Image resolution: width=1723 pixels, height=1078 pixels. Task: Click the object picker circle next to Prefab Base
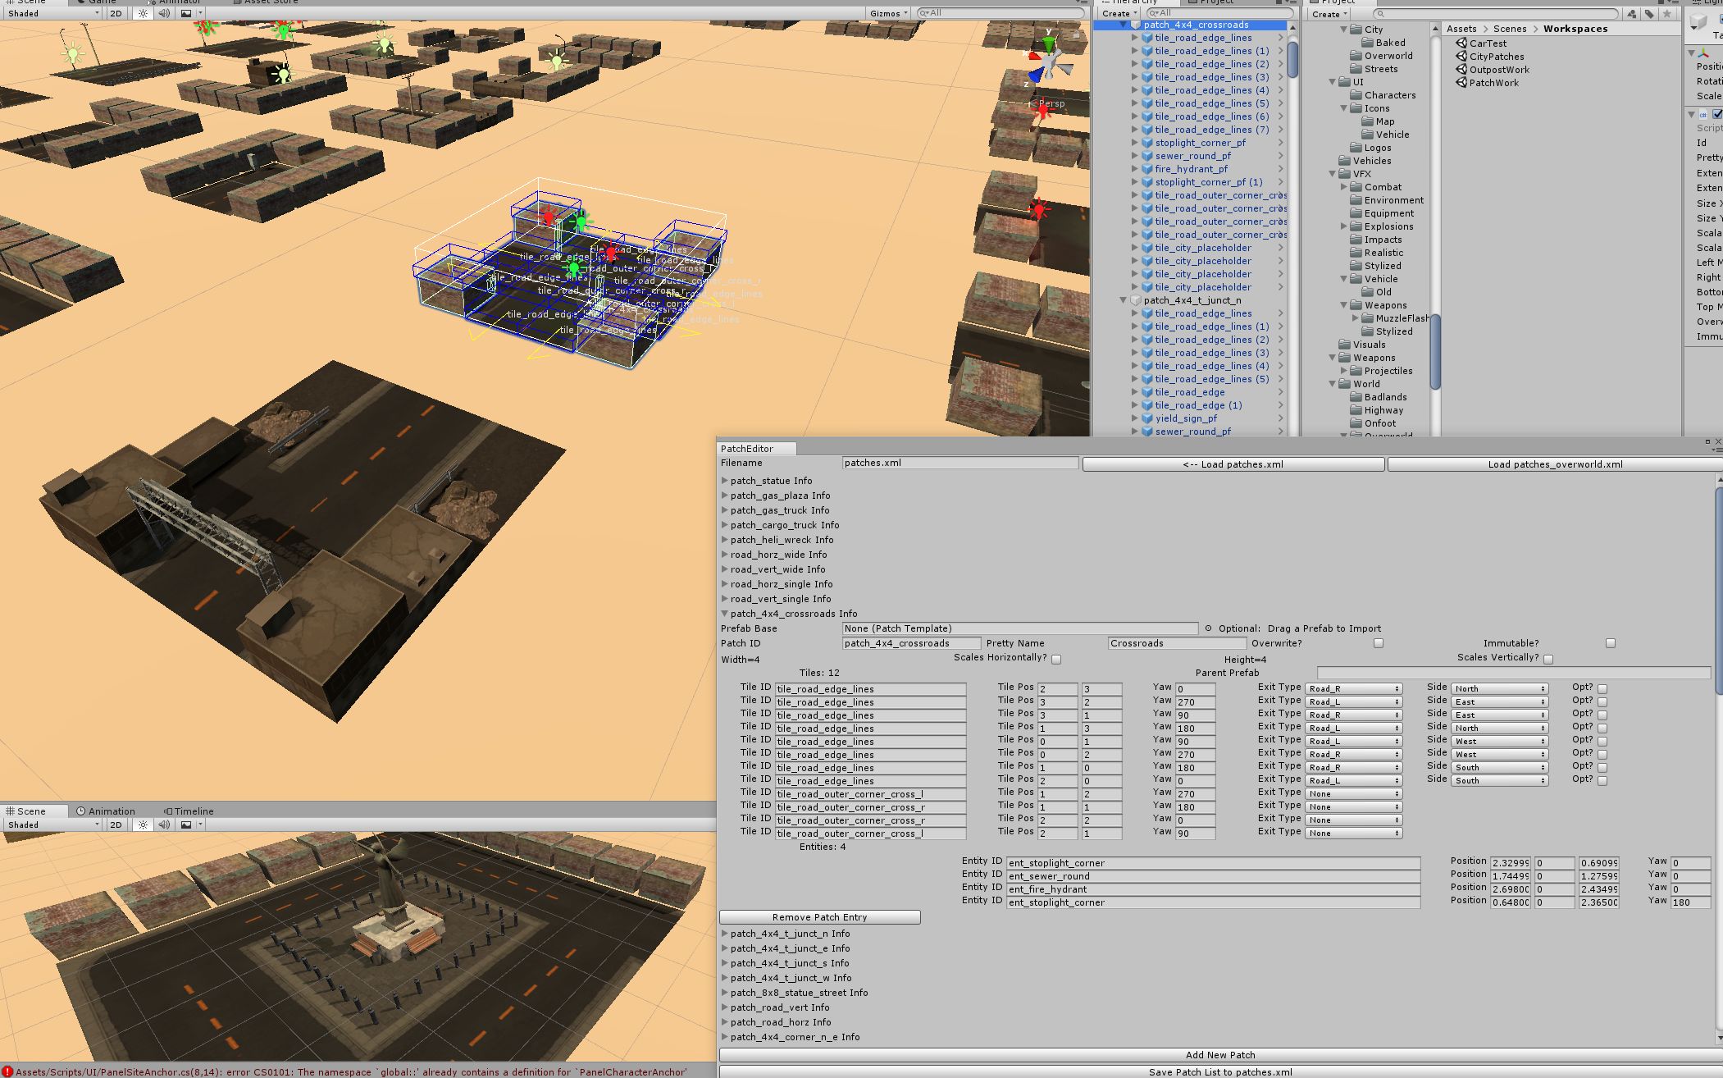pos(1208,628)
